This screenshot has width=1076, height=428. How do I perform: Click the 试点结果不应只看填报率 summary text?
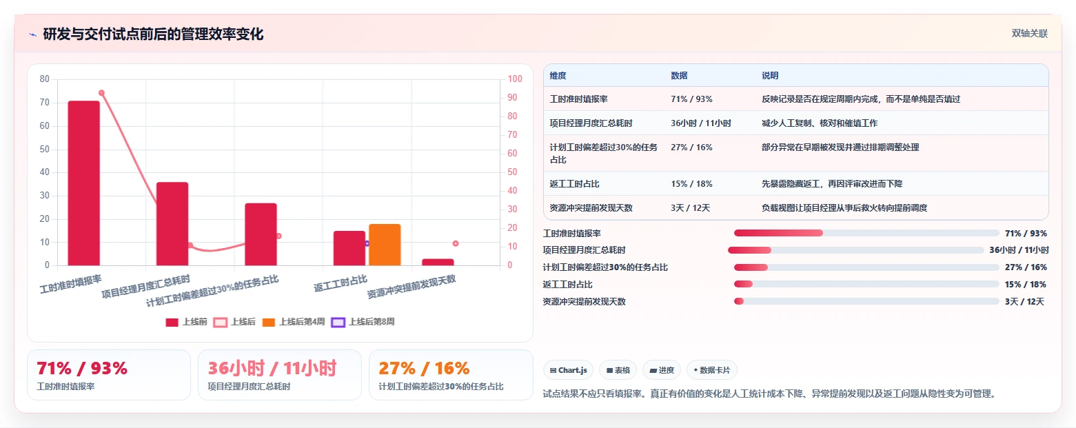point(771,394)
